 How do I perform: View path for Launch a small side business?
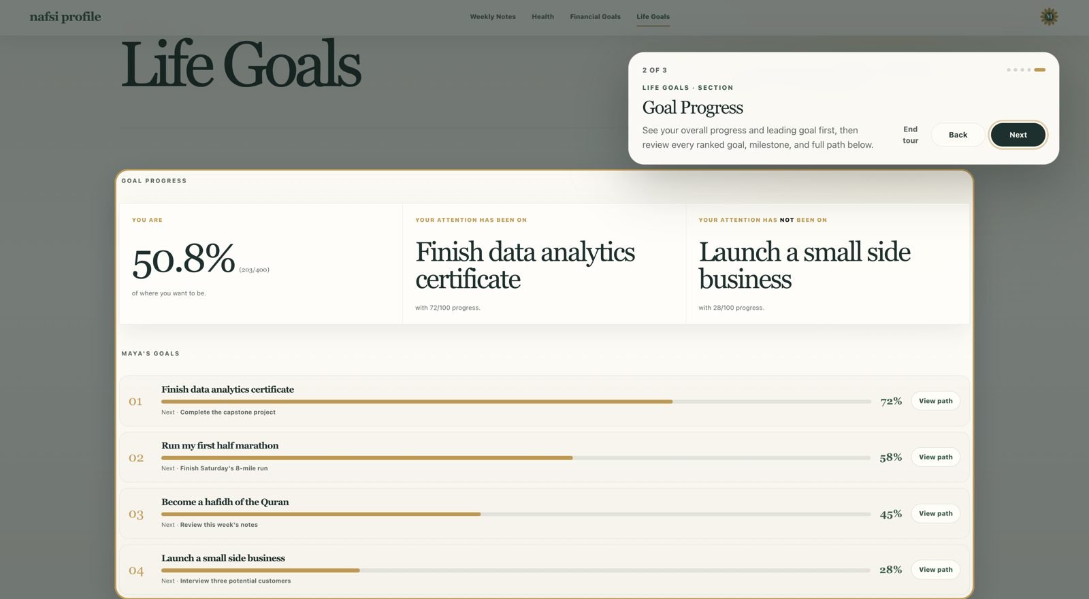[936, 570]
